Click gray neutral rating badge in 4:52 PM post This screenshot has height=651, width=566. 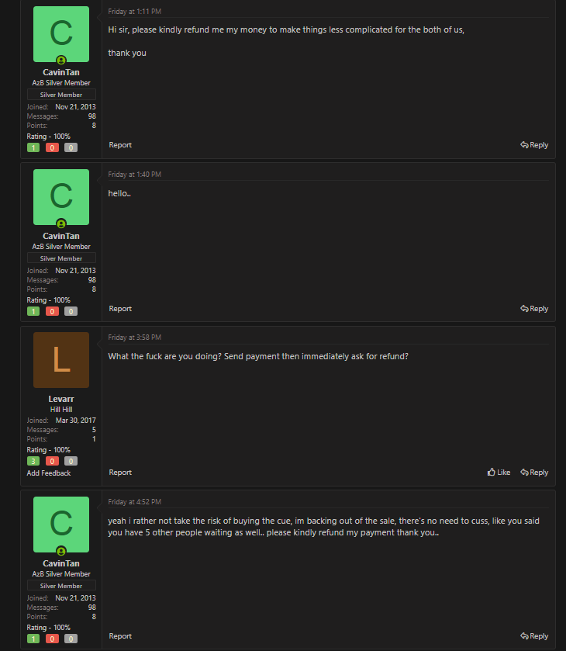tap(71, 639)
